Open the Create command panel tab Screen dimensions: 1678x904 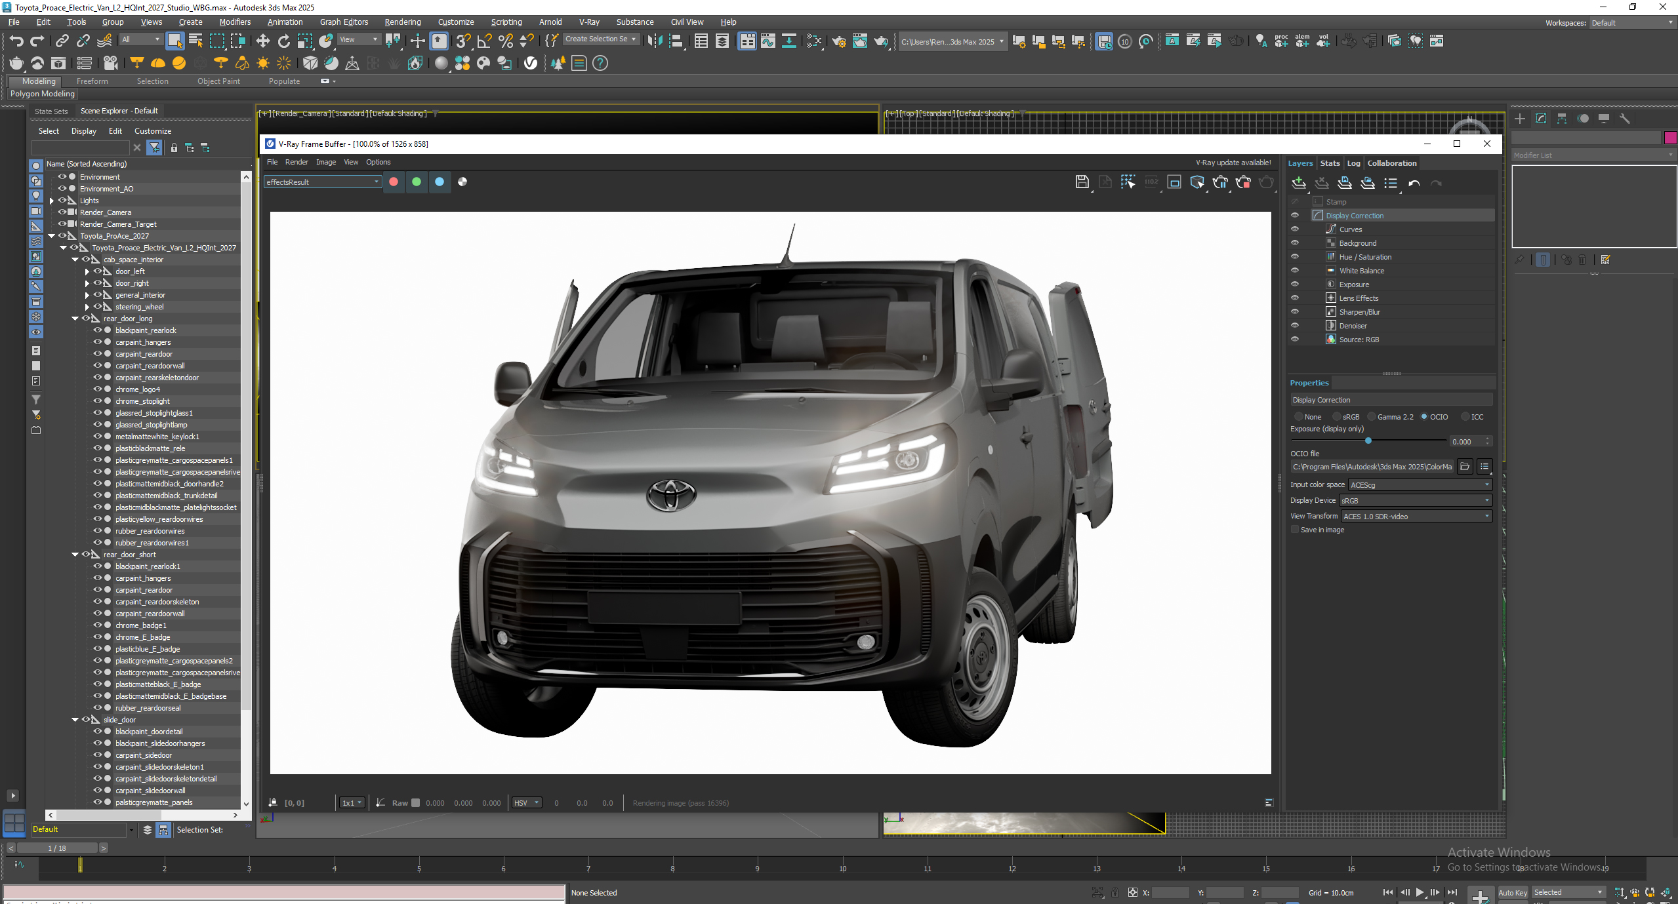pos(1520,119)
